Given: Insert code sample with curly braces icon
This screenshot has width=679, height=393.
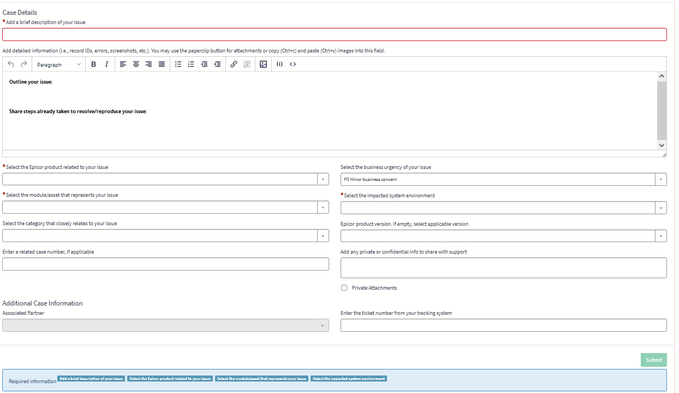Looking at the screenshot, I should pyautogui.click(x=279, y=64).
